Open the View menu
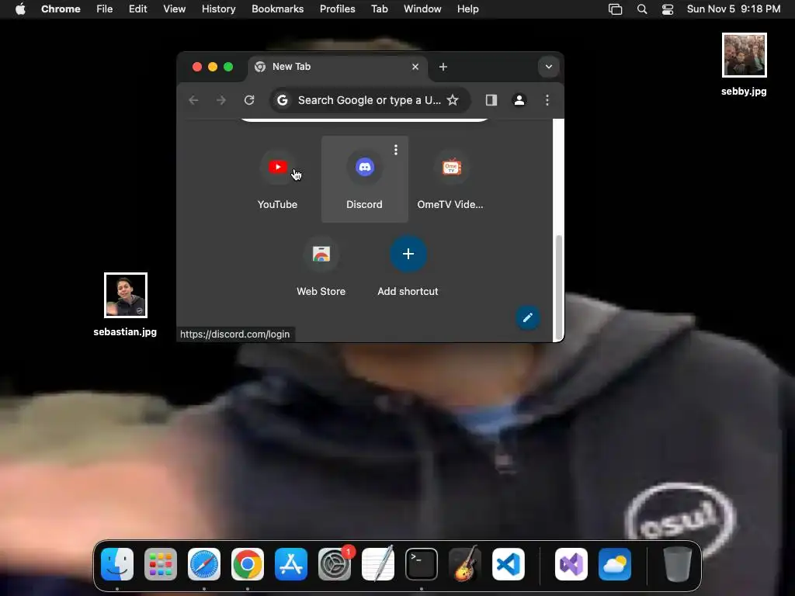This screenshot has width=795, height=596. pos(175,9)
